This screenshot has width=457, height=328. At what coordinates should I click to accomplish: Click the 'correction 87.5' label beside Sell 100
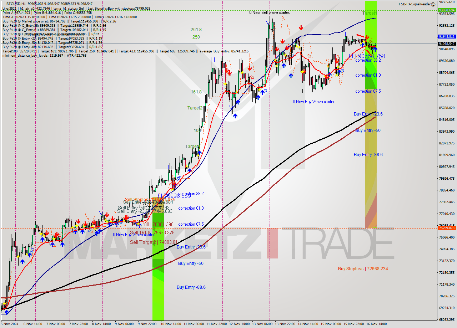[x=191, y=224]
